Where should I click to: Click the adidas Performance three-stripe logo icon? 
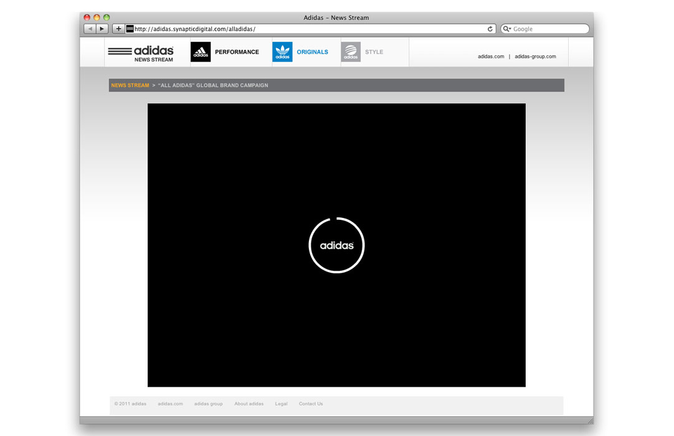point(201,52)
